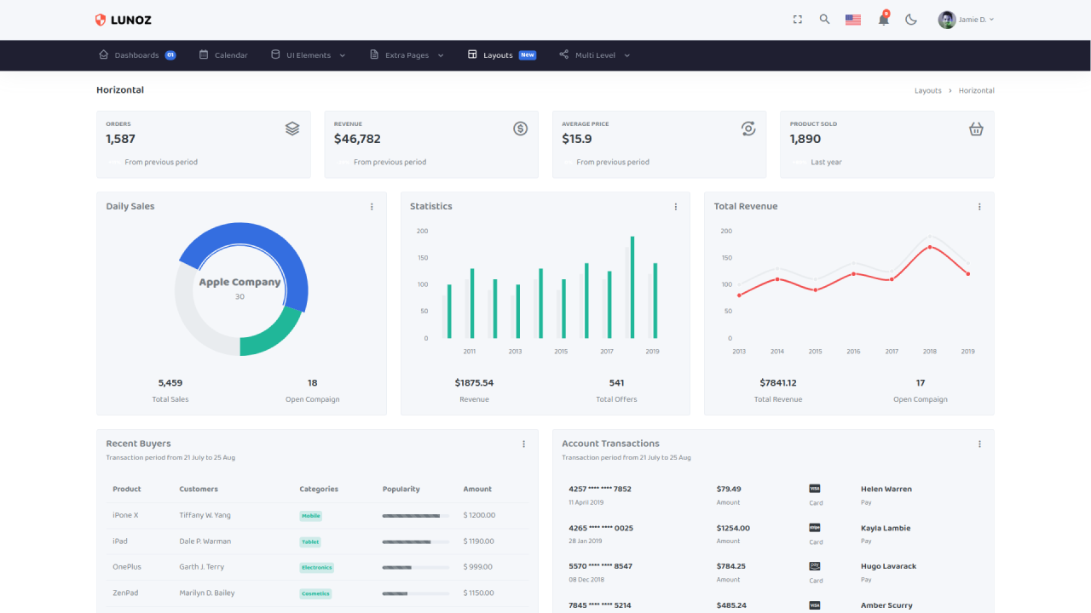Change language via the US flag
Image resolution: width=1091 pixels, height=613 pixels.
(852, 19)
